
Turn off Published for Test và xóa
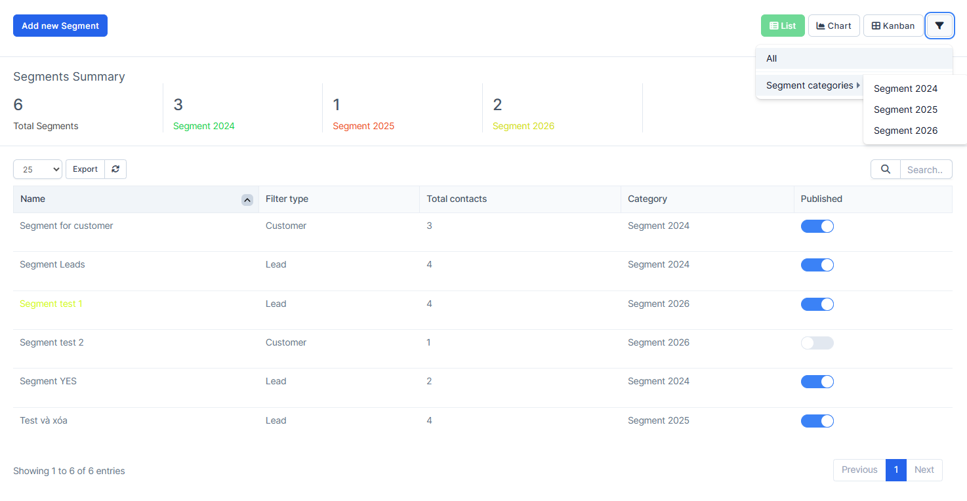(817, 420)
